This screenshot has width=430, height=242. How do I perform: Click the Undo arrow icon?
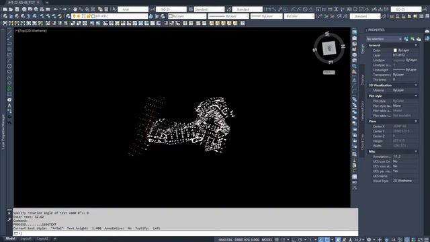point(56,9)
